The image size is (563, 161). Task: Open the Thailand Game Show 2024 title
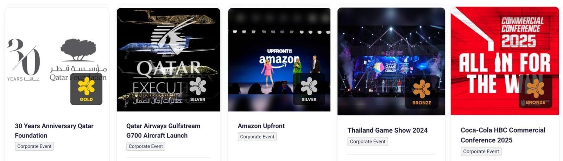387,130
